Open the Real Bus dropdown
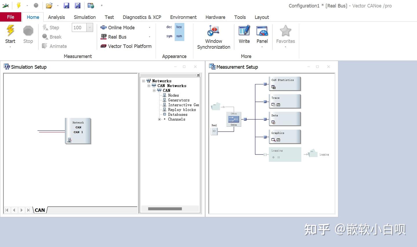The image size is (417, 247). click(x=149, y=37)
